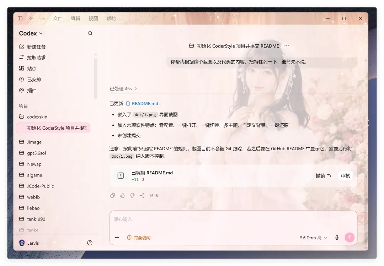Give the response a thumbs down
Image resolution: width=384 pixels, height=266 pixels.
click(132, 196)
